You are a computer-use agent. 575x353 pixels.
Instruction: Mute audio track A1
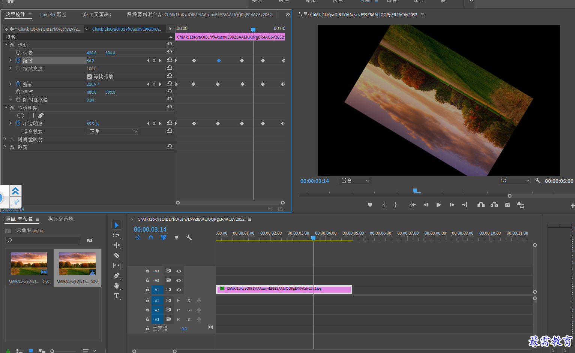pyautogui.click(x=179, y=301)
